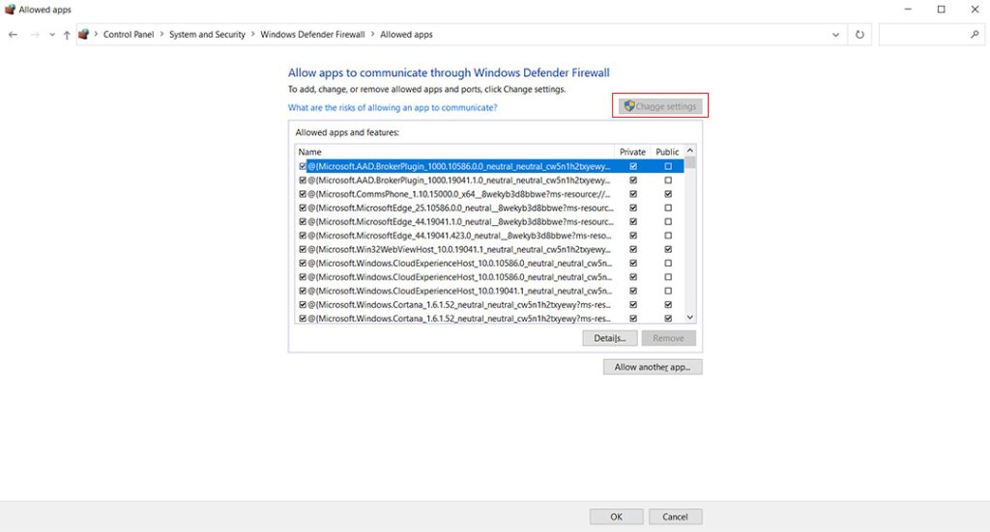Open chevron before Control Panel breadcrumb
This screenshot has height=532, width=990.
pyautogui.click(x=96, y=34)
